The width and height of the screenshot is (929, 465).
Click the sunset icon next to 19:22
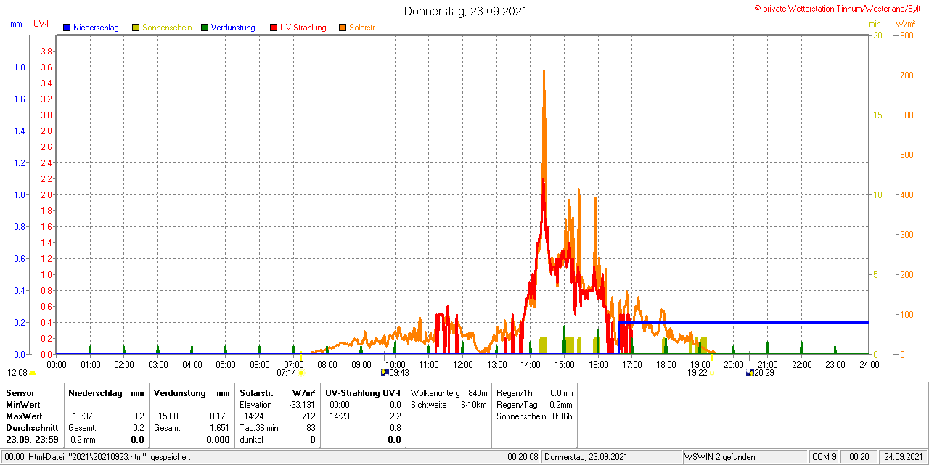point(711,373)
